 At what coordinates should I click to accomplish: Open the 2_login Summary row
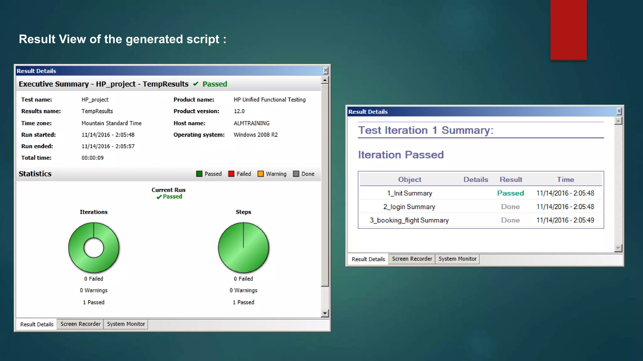coord(481,207)
